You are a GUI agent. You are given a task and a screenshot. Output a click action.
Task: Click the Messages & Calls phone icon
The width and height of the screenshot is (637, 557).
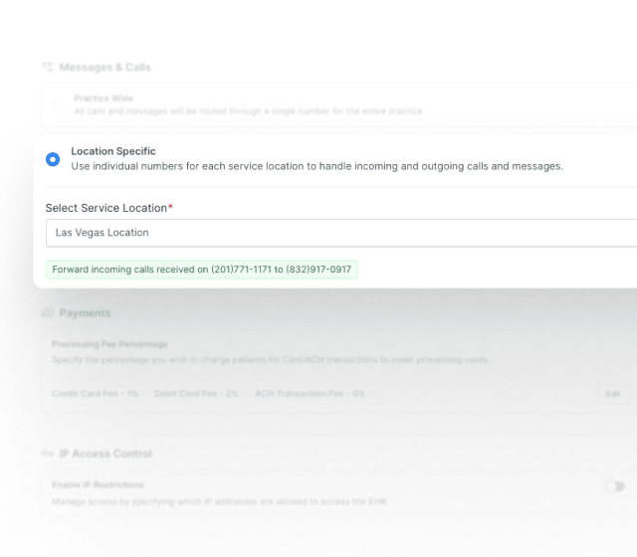[x=47, y=67]
